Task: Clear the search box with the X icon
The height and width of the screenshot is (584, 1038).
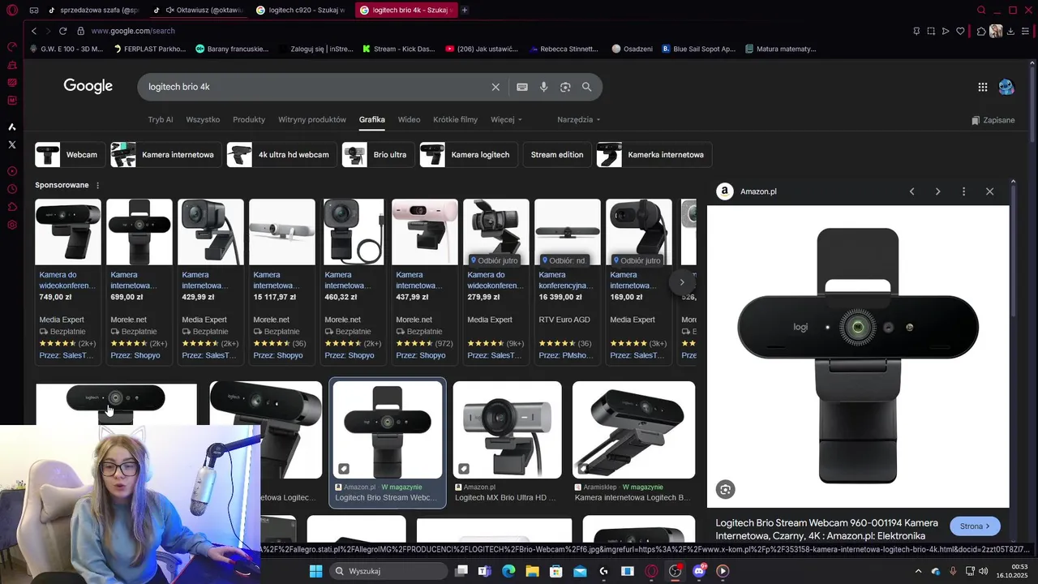Action: [x=495, y=87]
